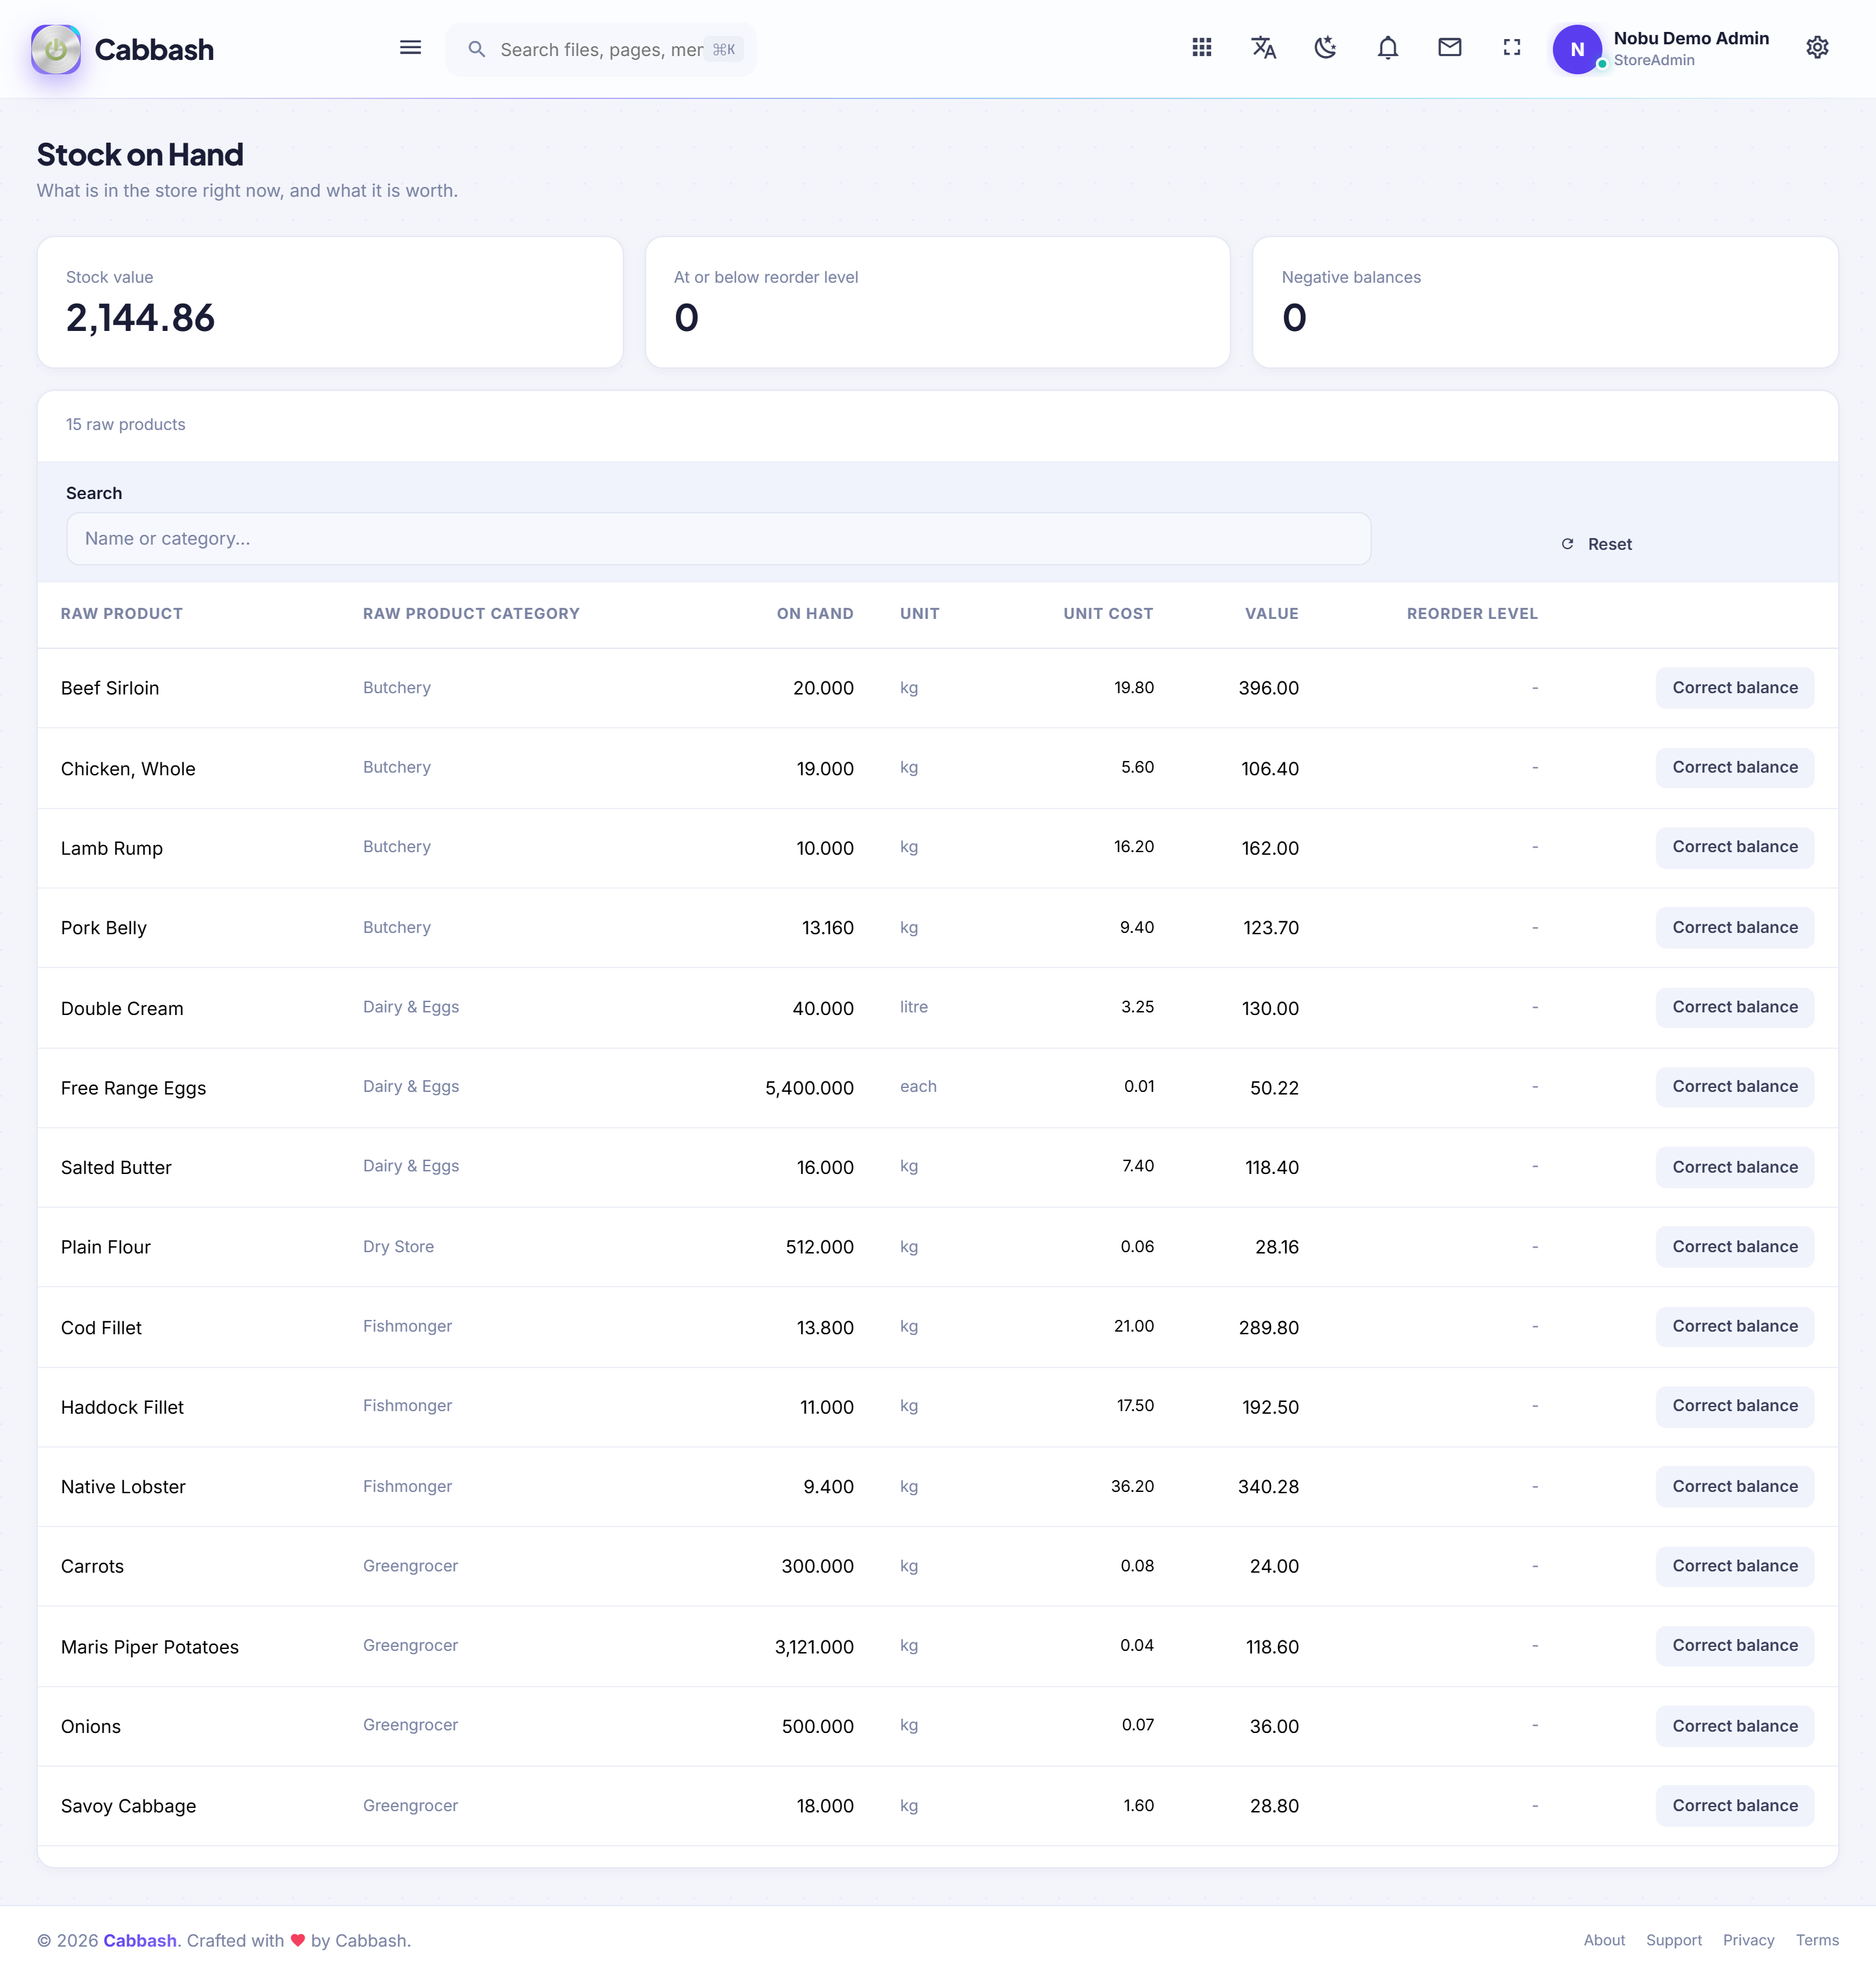Correct balance for Pork Belly
This screenshot has height=1974, width=1876.
point(1734,928)
